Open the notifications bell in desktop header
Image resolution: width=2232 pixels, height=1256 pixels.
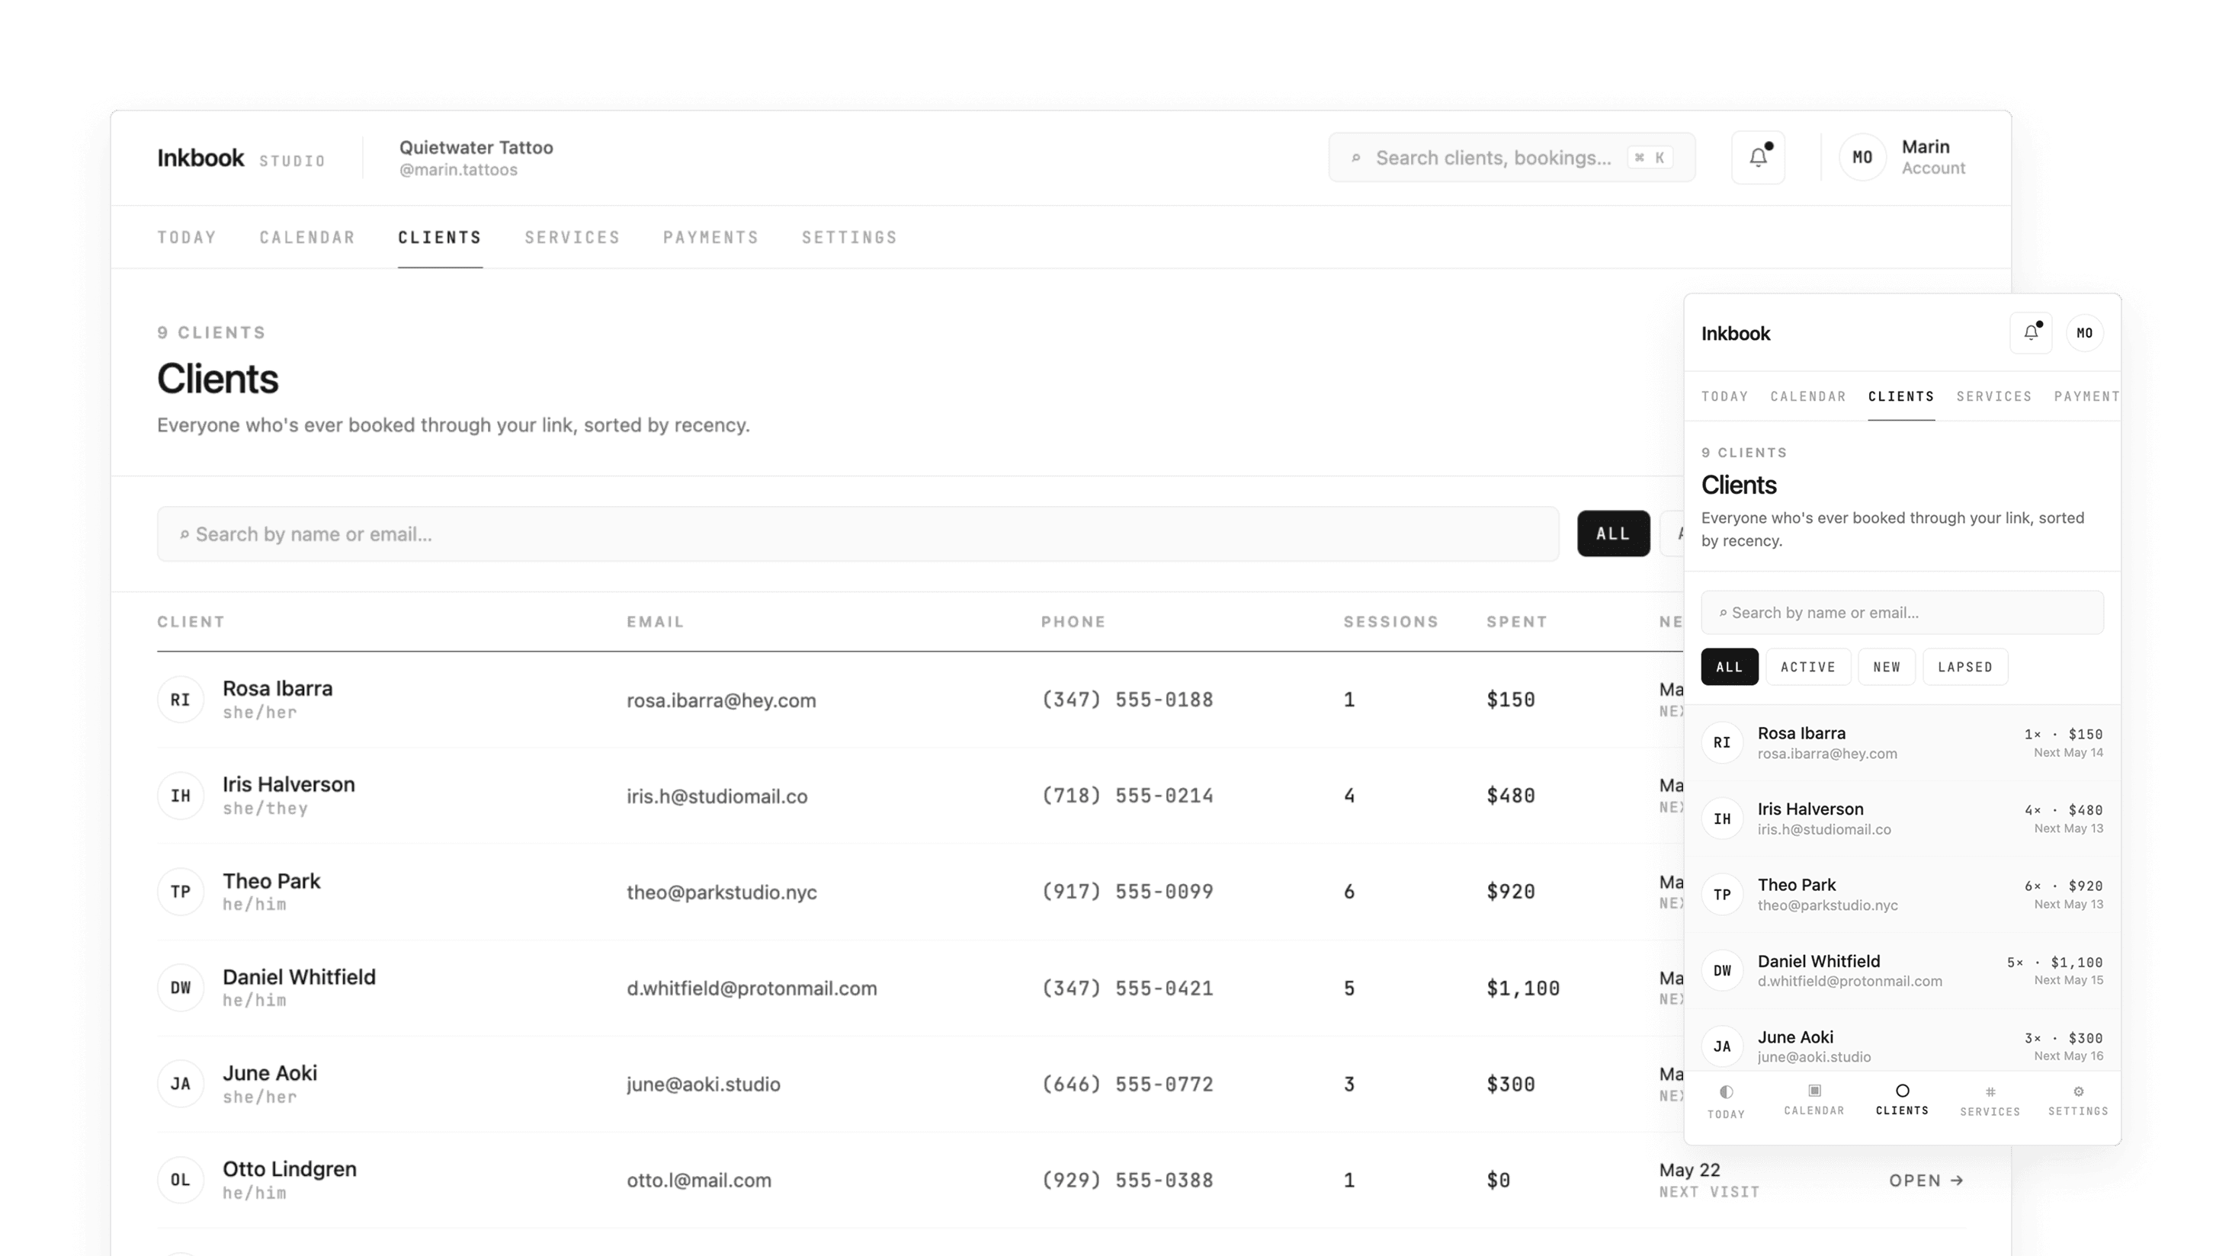(x=1758, y=158)
